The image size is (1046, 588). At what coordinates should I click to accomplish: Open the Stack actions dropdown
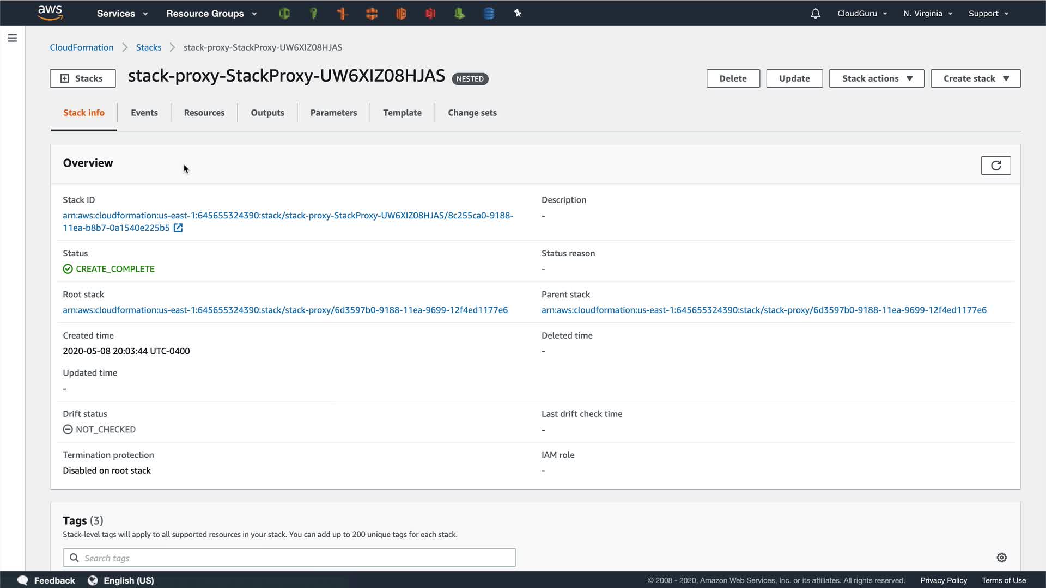click(x=876, y=78)
